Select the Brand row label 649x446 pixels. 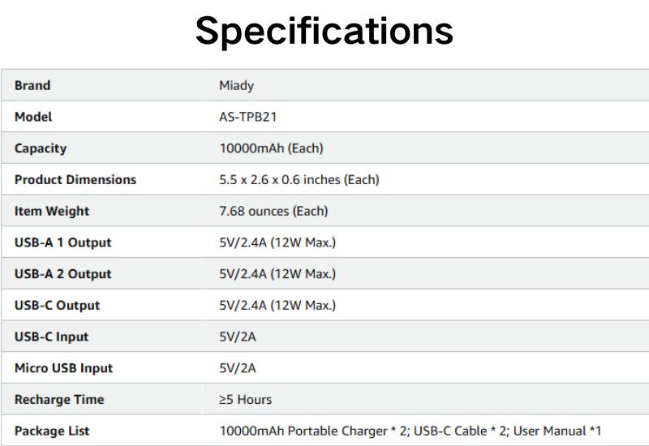[32, 85]
